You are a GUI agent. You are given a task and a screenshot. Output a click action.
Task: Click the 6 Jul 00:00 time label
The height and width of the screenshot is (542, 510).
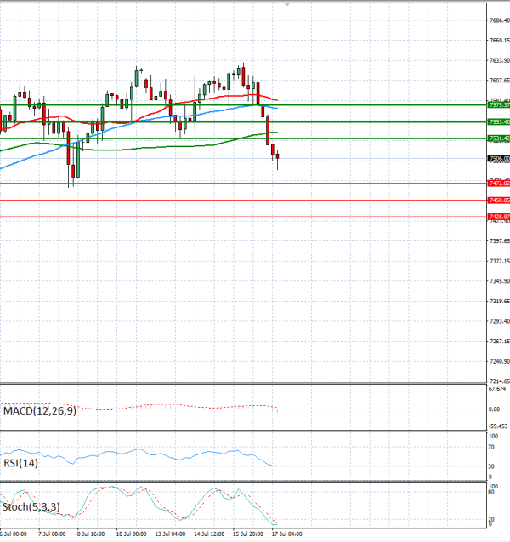tap(14, 534)
